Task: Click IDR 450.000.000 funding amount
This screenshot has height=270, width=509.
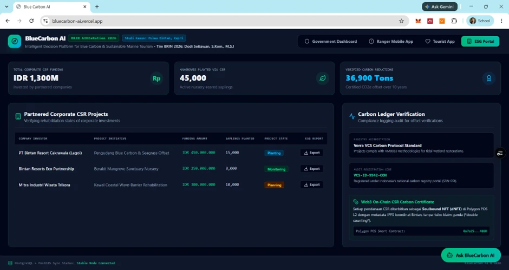Action: click(199, 153)
